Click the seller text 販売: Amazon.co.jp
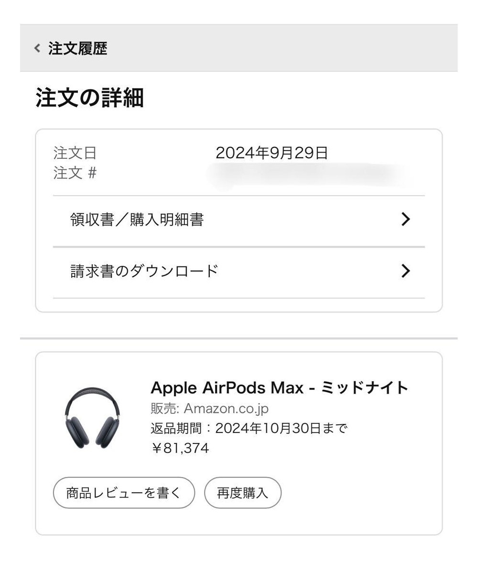This screenshot has height=564, width=478. click(x=209, y=408)
